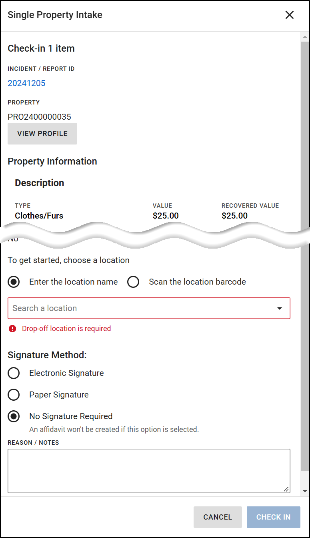310x538 pixels.
Task: Click the notes box resize grip
Action: [286, 490]
